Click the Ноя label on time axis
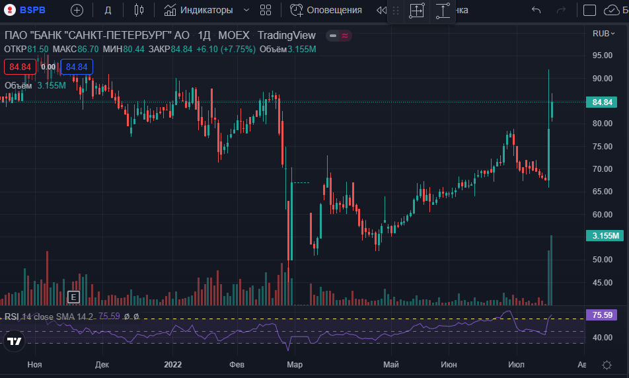Image resolution: width=629 pixels, height=378 pixels. click(x=34, y=364)
